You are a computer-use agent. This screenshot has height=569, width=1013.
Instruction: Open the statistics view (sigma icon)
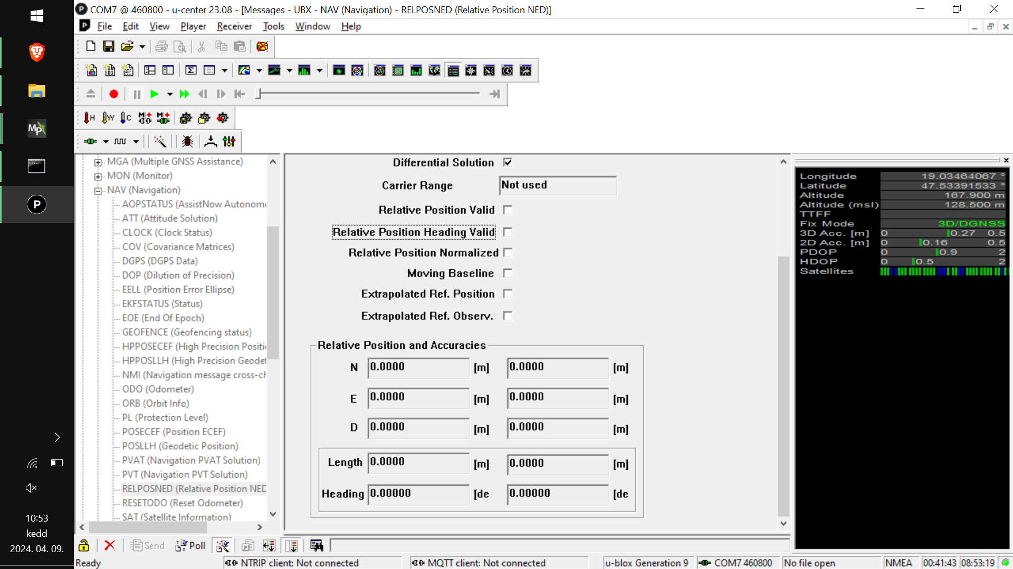pyautogui.click(x=190, y=70)
